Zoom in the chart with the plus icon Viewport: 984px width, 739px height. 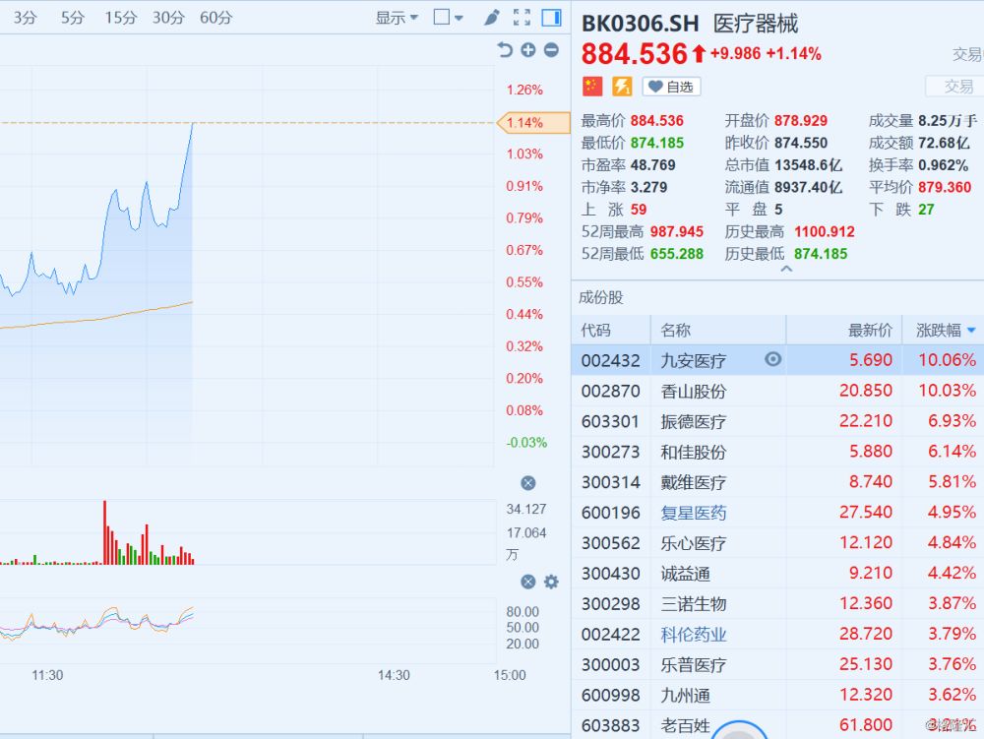pos(528,49)
